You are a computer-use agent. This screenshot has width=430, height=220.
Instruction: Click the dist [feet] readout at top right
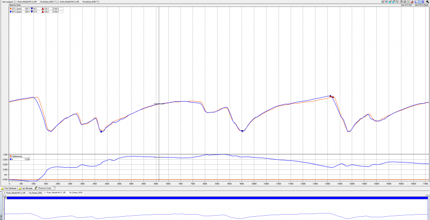click(421, 5)
